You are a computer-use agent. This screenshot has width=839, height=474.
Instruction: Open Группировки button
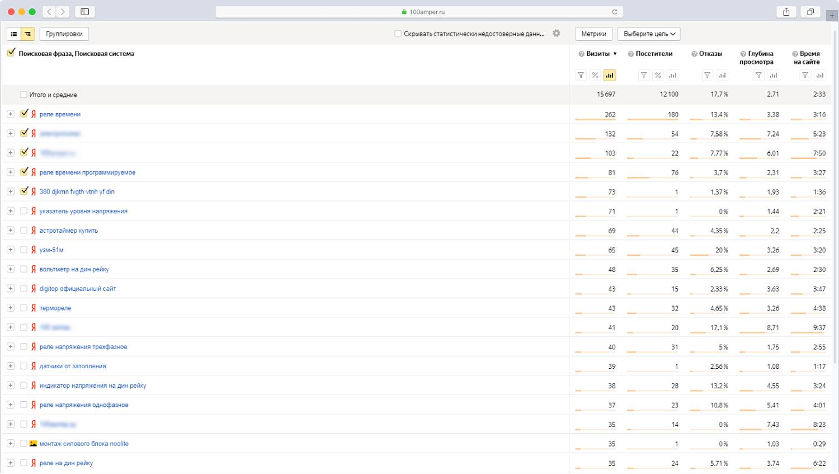point(64,34)
